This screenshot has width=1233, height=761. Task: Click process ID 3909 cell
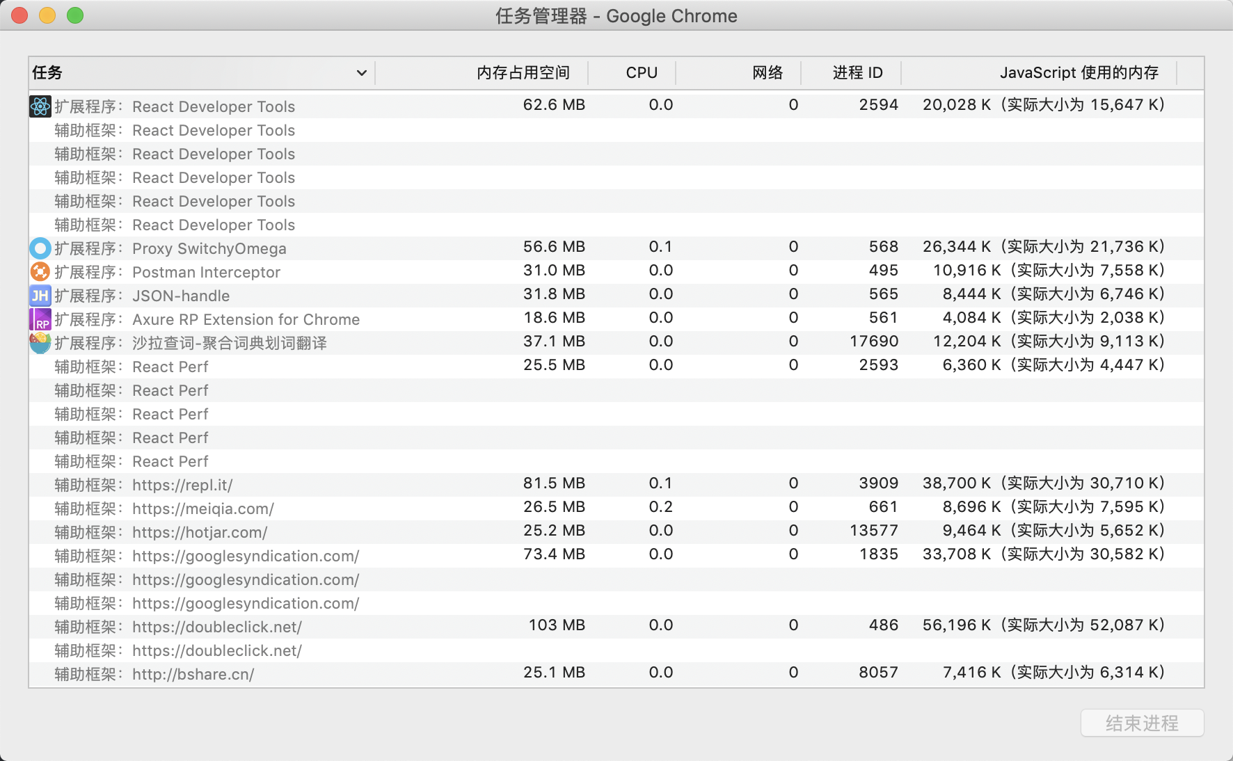[x=879, y=483]
